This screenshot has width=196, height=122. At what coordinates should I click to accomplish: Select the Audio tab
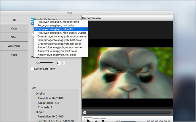point(14,55)
